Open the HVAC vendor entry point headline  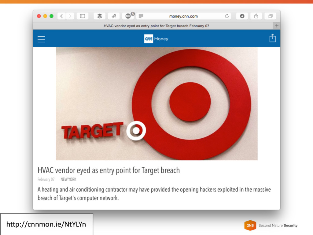[x=109, y=170]
